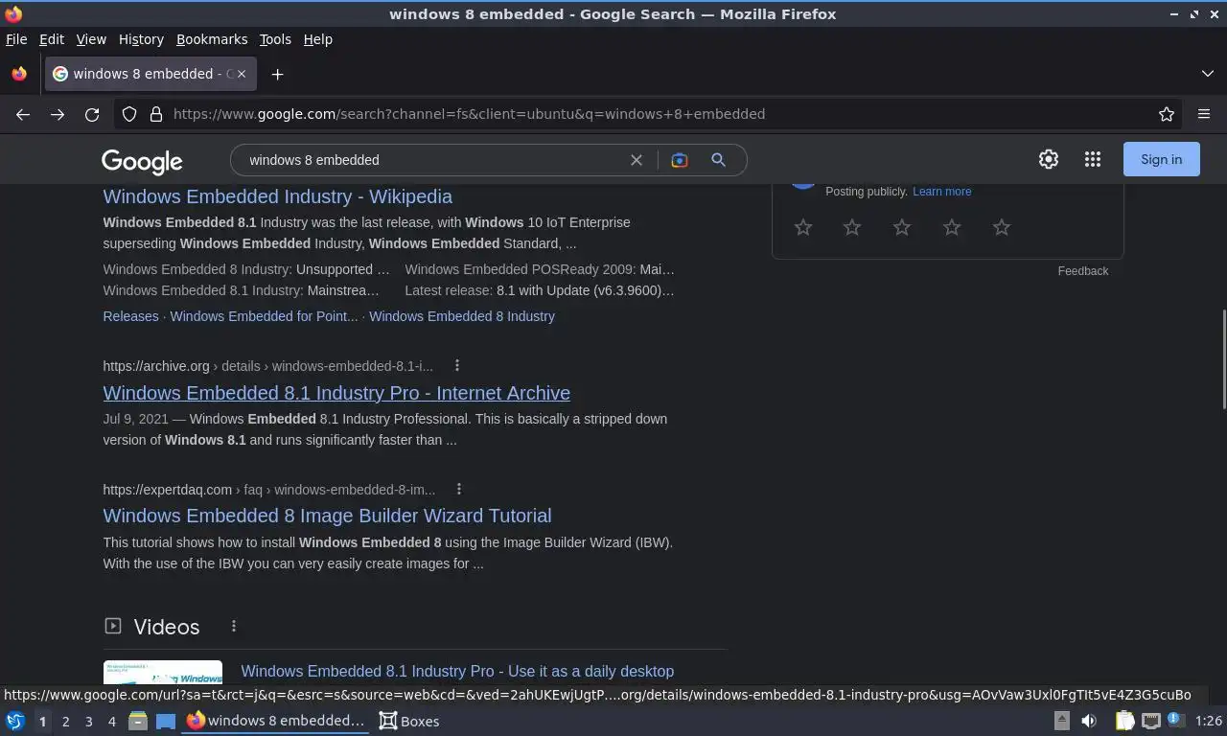Rate one star
The image size is (1227, 736).
tap(803, 227)
